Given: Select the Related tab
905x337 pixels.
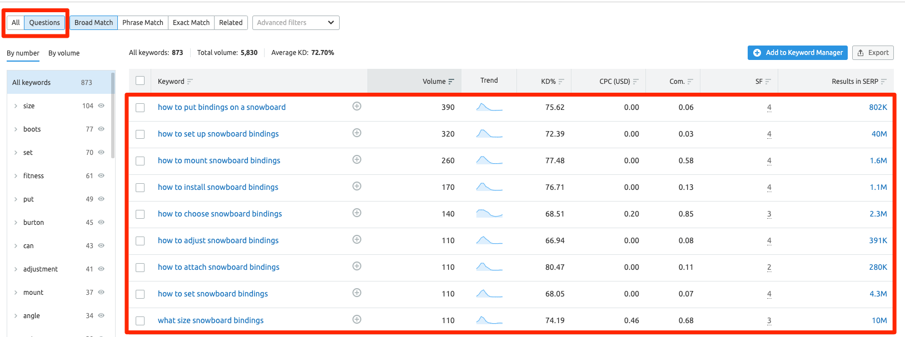Looking at the screenshot, I should (x=231, y=23).
